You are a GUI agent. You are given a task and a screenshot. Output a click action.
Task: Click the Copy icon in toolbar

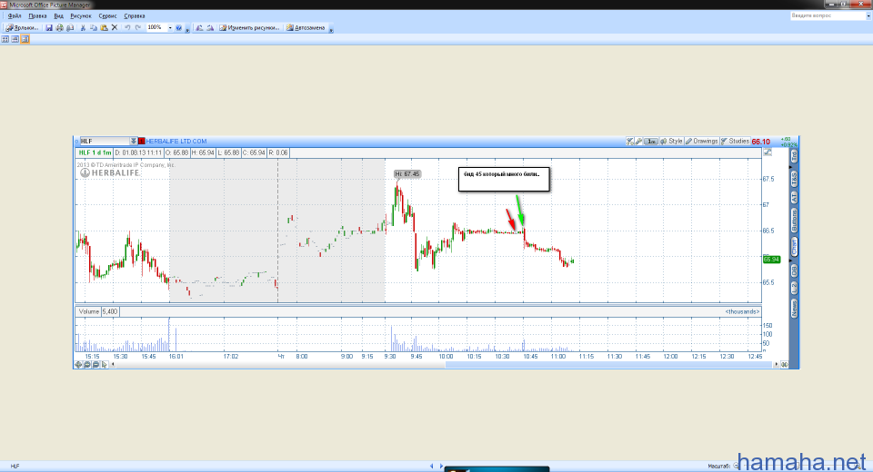[94, 28]
